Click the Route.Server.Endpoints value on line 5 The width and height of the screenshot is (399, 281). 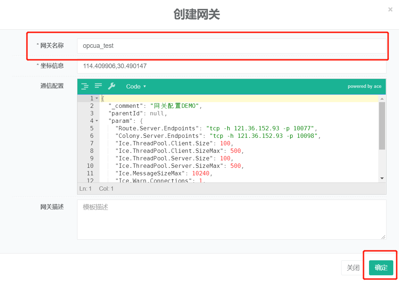point(261,128)
